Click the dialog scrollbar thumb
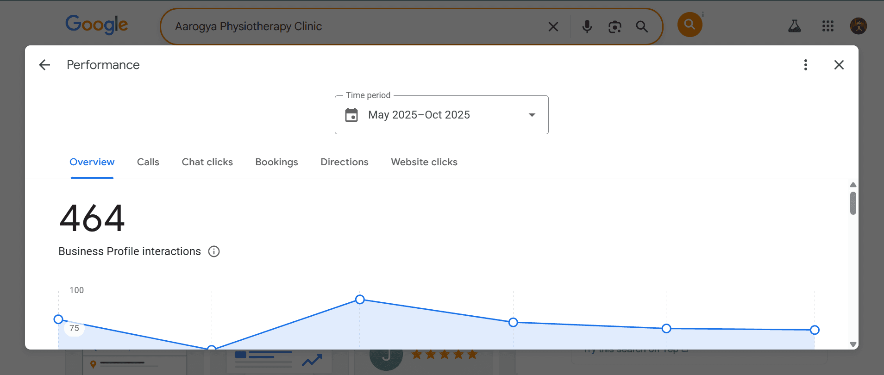The width and height of the screenshot is (884, 375). pyautogui.click(x=853, y=203)
